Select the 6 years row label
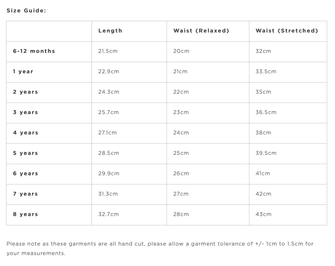Image resolution: width=335 pixels, height=266 pixels. coord(25,173)
